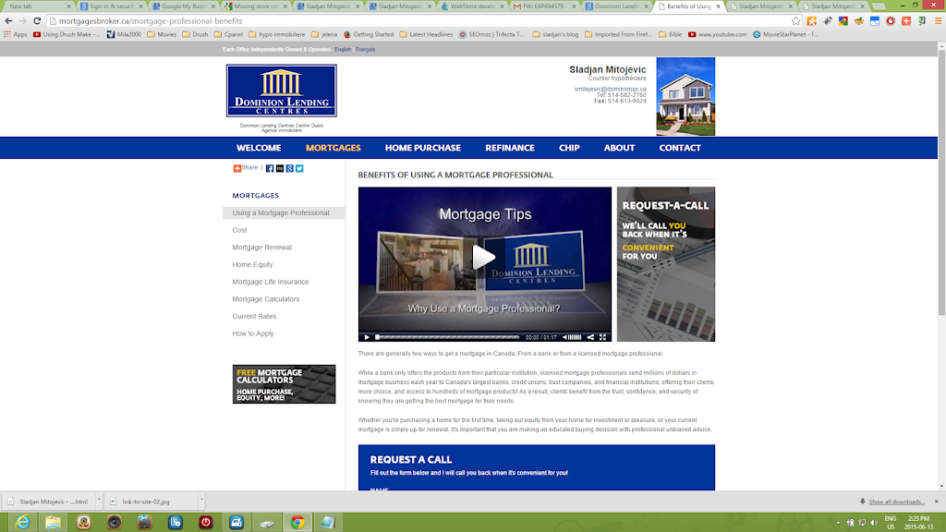
Task: Open Latest Headlines bookmarks folder
Action: (x=426, y=34)
